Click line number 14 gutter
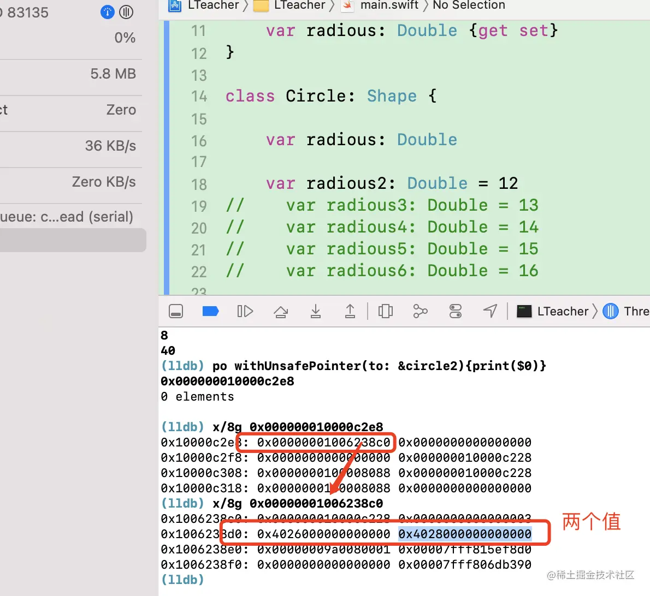Screen dimensions: 650x596 [x=199, y=97]
